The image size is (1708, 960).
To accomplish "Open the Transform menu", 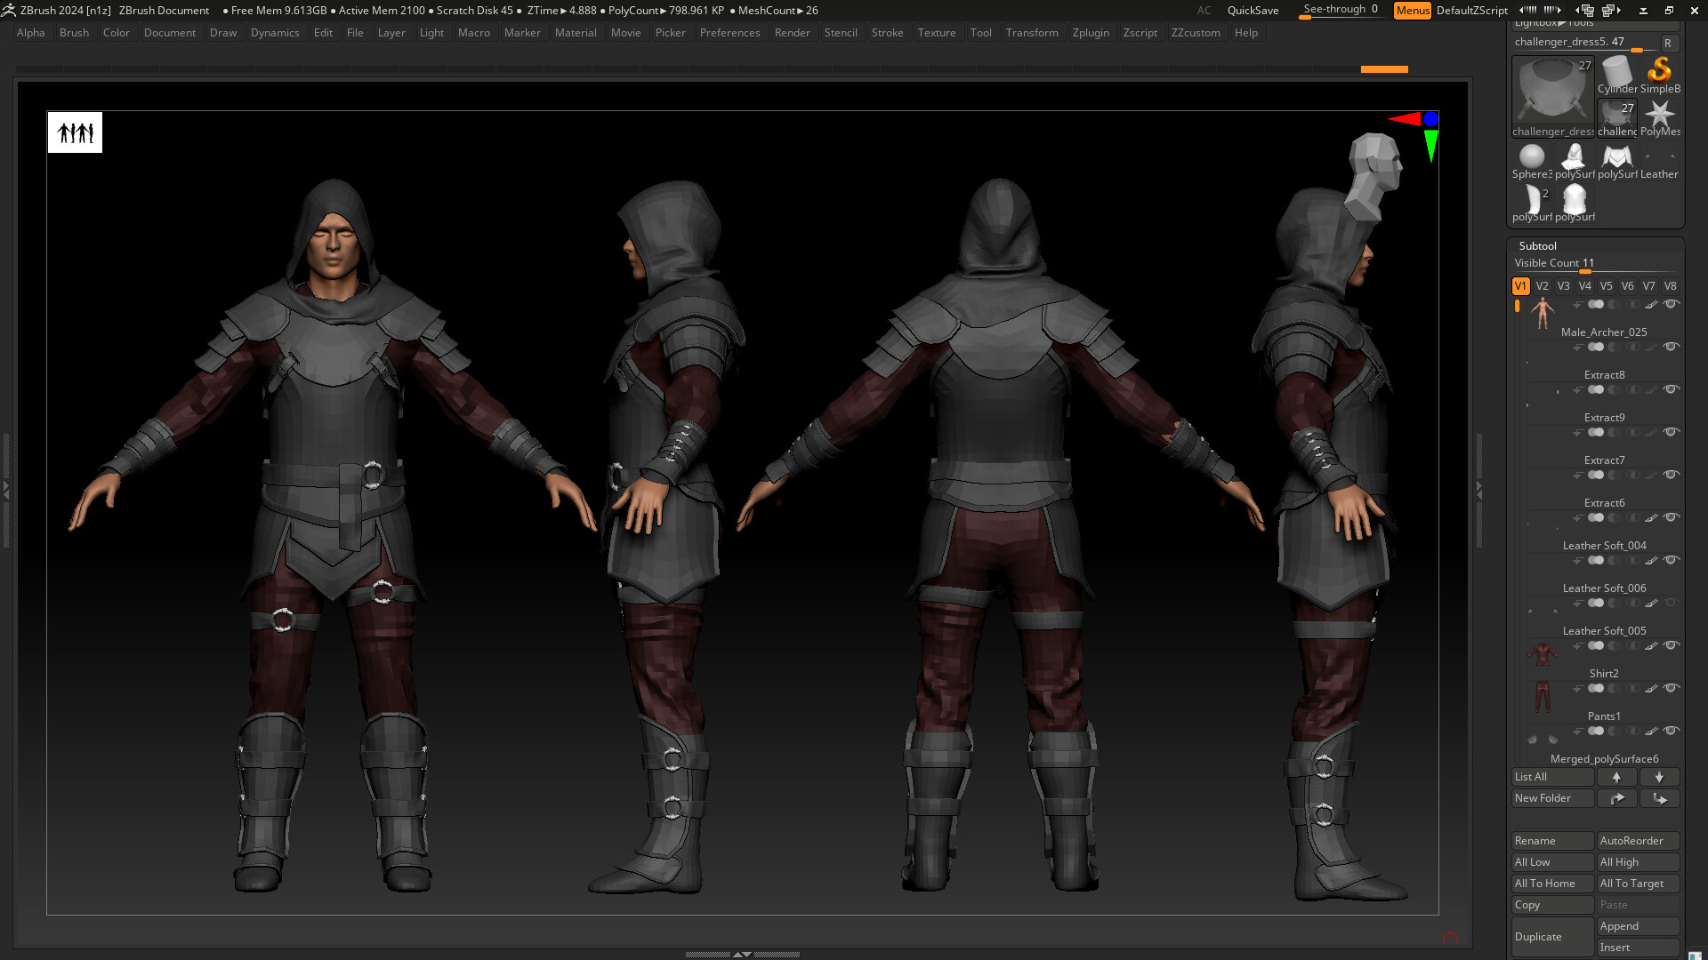I will 1033,33.
